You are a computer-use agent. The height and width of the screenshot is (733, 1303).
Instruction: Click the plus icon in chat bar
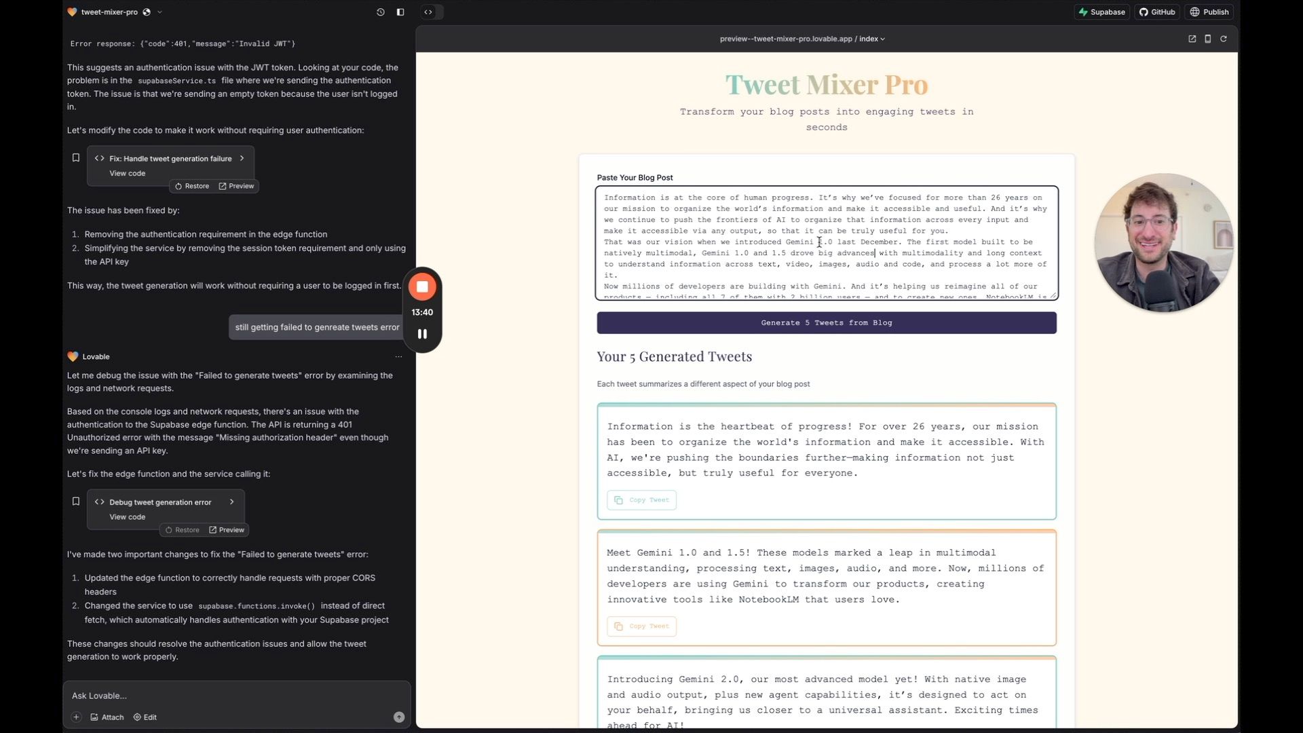tap(76, 717)
